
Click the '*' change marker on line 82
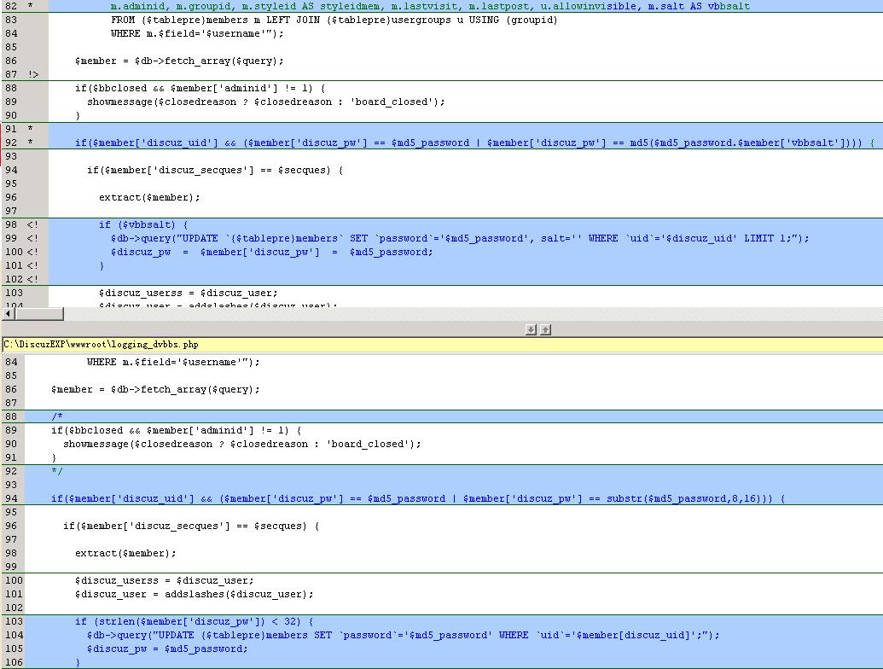(30, 6)
